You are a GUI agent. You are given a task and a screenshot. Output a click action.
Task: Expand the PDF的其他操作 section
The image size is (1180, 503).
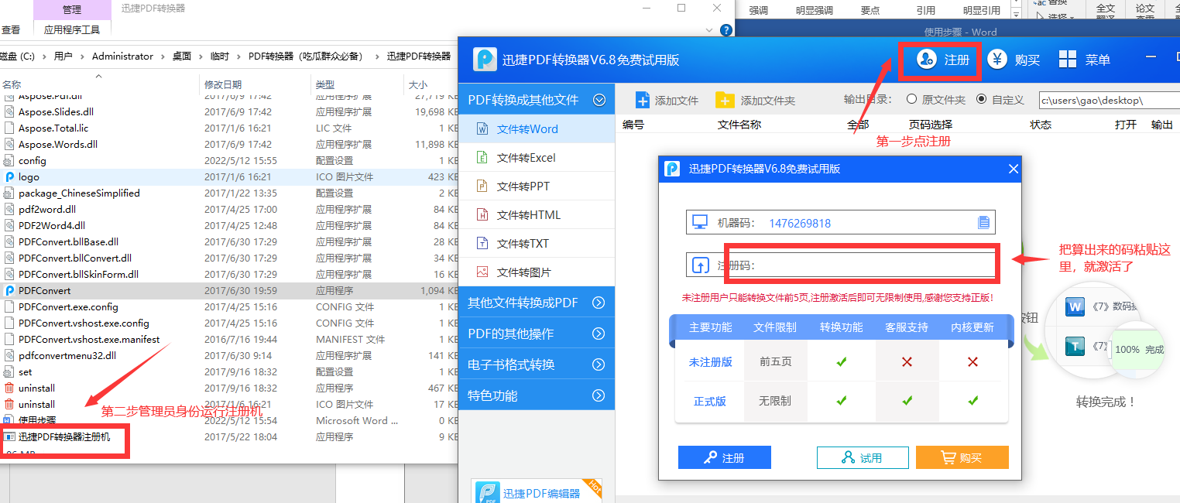599,334
